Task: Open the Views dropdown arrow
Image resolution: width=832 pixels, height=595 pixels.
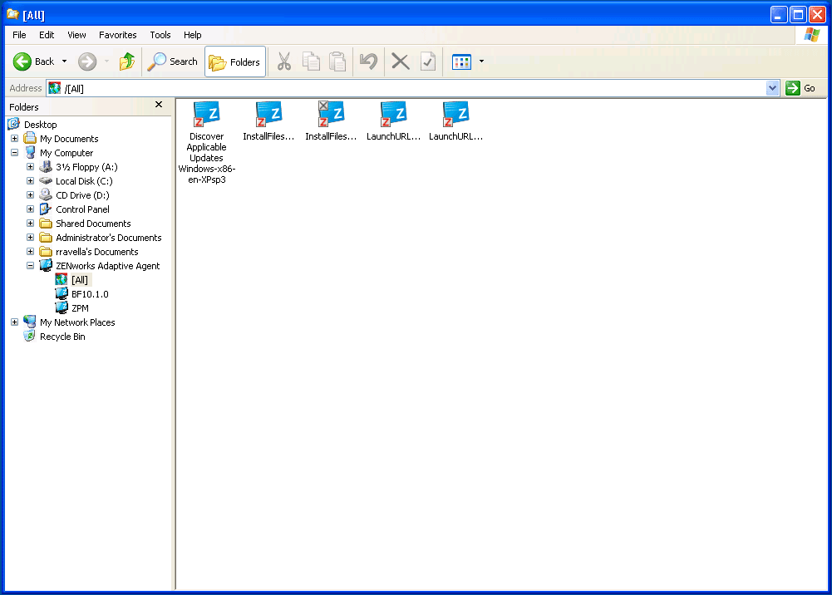Action: coord(481,61)
